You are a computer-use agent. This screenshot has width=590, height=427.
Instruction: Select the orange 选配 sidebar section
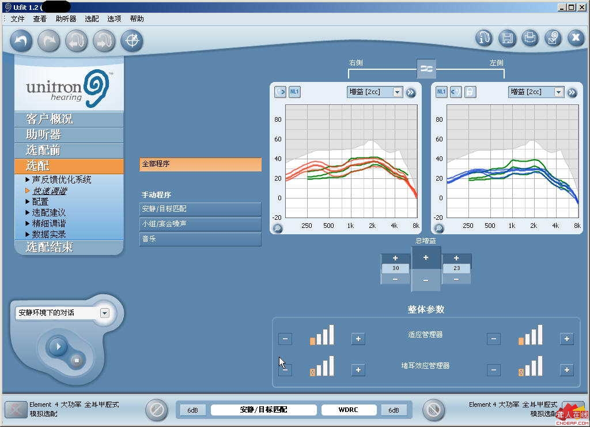(x=69, y=166)
